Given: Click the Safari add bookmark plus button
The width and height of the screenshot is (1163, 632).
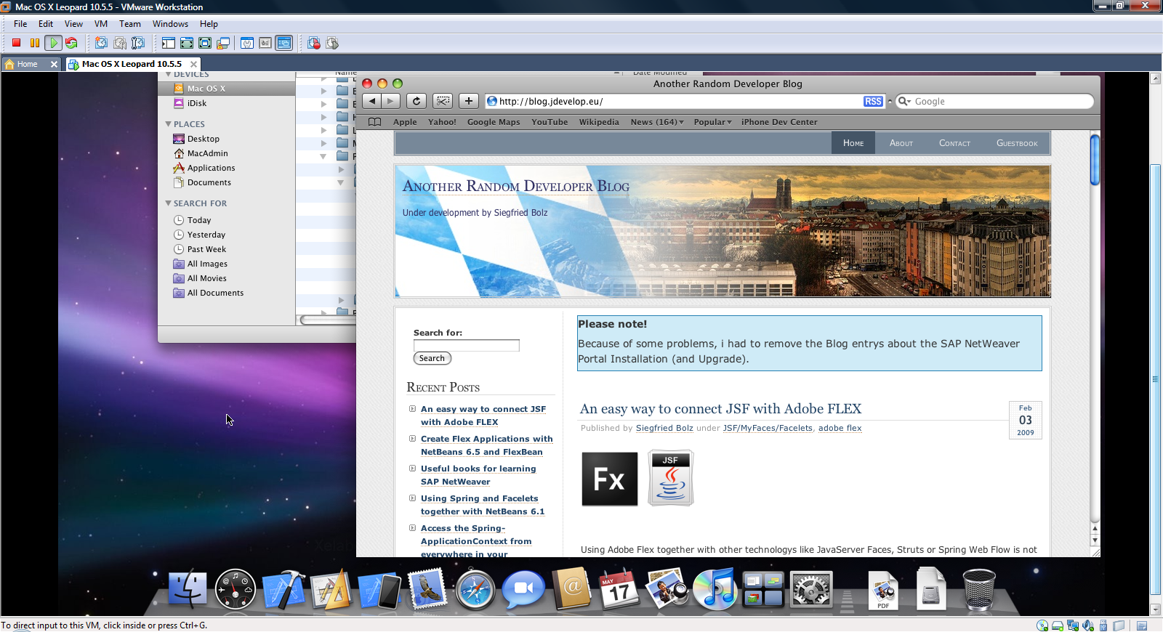Looking at the screenshot, I should pos(469,101).
